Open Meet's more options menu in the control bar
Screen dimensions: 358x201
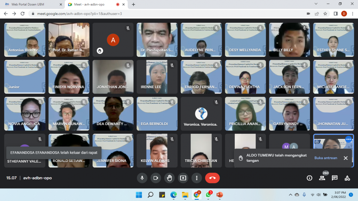tap(197, 178)
